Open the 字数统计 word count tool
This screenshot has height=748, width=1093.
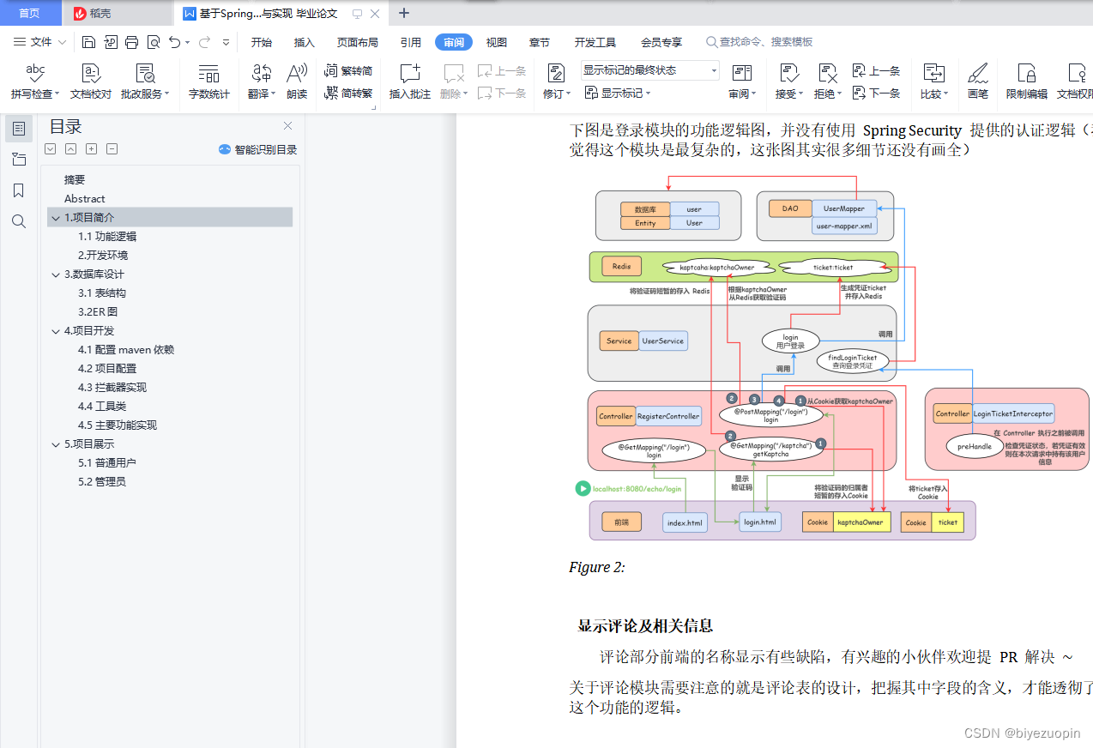point(208,81)
